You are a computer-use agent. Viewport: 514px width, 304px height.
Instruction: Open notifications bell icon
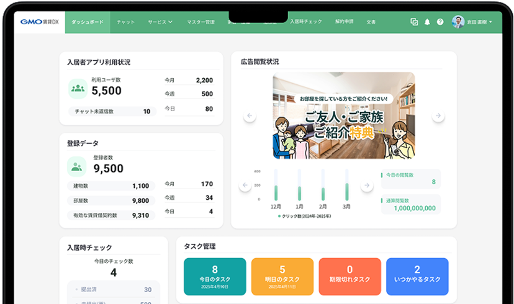tap(427, 22)
